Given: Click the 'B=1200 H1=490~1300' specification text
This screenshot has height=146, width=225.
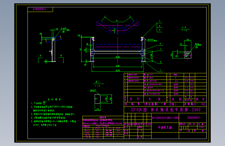Looking at the screenshot, I should click(x=166, y=118).
